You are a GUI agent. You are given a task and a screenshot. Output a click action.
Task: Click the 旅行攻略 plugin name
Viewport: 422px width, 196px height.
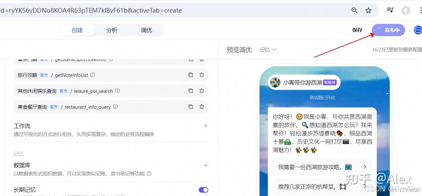point(27,75)
